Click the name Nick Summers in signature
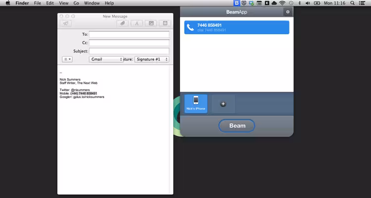 pos(70,80)
